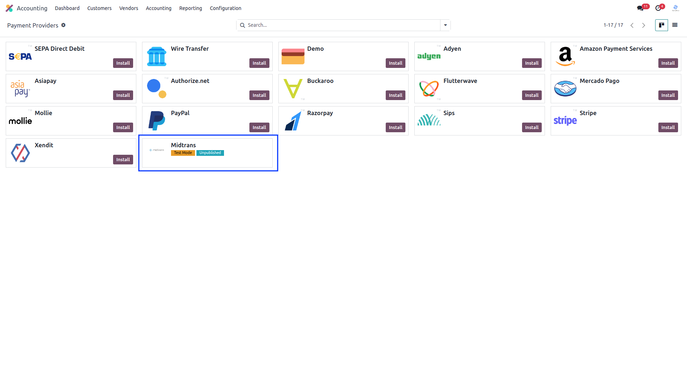
Task: Open the Midtrans provider title
Action: 183,145
